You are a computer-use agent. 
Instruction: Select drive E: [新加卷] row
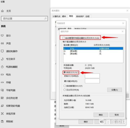93,54
